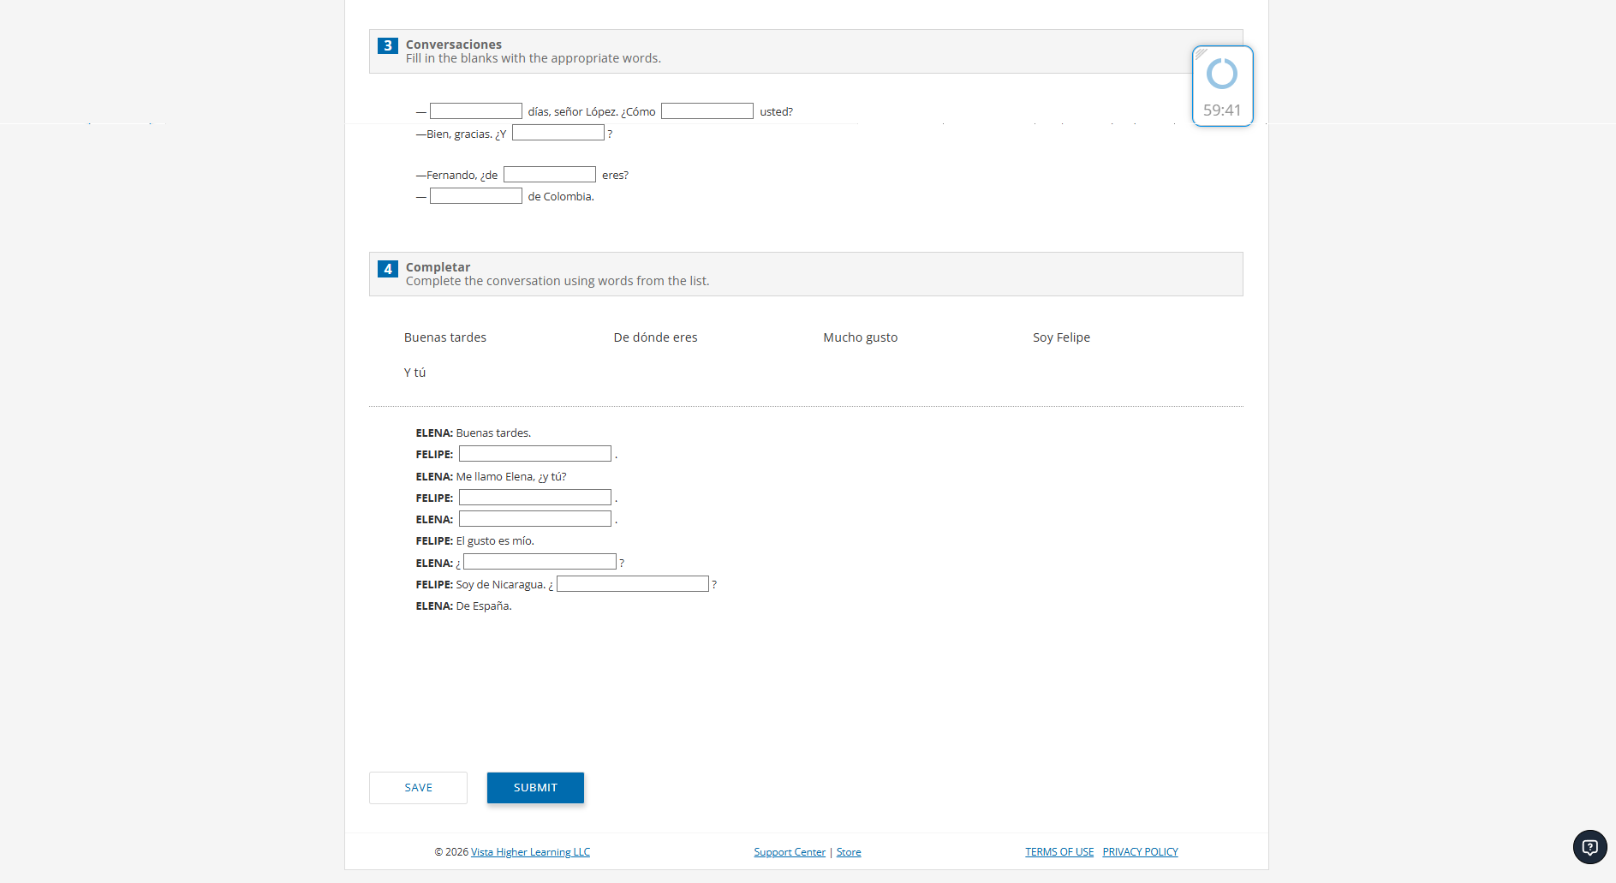The image size is (1616, 883).
Task: Click 'Fill in the blanks' instruction text
Action: click(x=534, y=58)
